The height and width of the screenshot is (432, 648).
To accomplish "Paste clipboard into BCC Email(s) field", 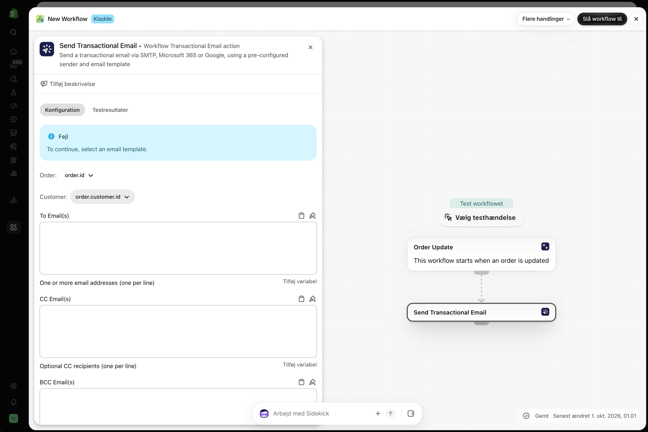I will pos(301,382).
